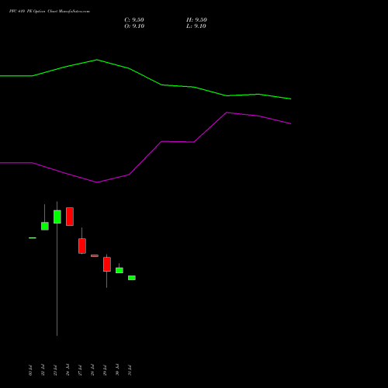The image size is (388, 388).
Task: Click the 27 Jul date label on axis
Action: [80, 370]
